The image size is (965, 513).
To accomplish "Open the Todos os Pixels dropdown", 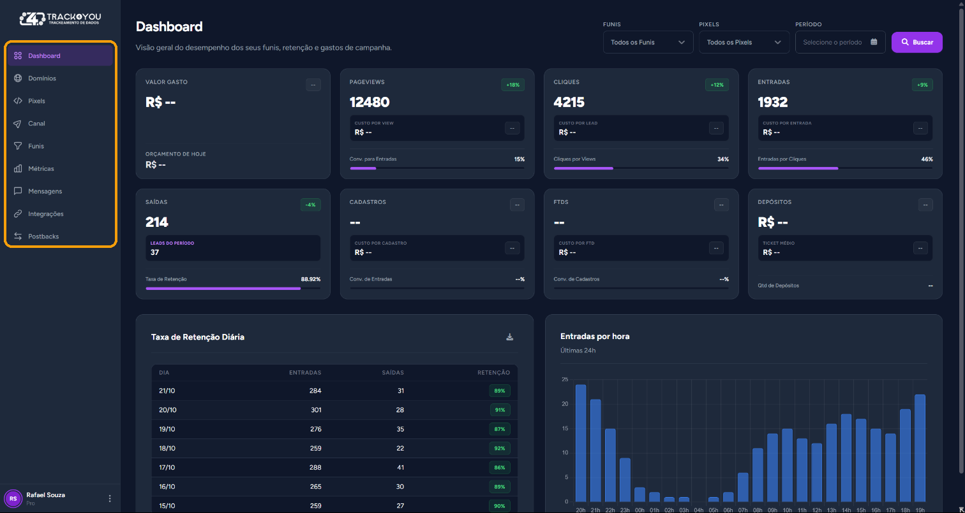I will coord(744,42).
